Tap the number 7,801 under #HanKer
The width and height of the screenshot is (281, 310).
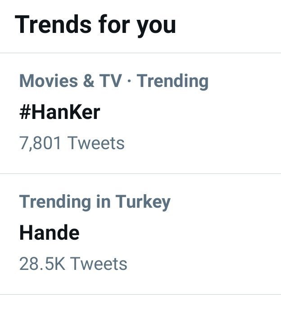(x=41, y=143)
